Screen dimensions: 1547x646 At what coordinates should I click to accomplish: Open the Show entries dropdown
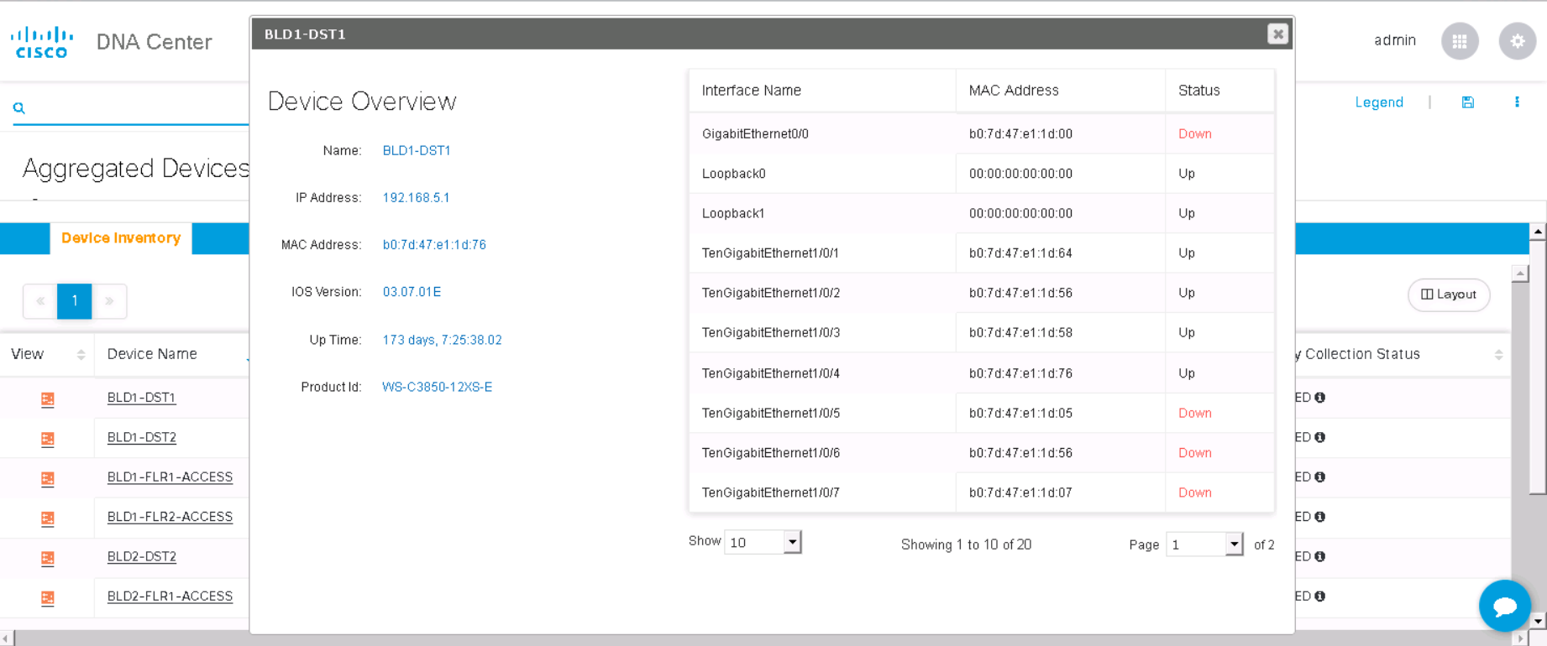(763, 542)
